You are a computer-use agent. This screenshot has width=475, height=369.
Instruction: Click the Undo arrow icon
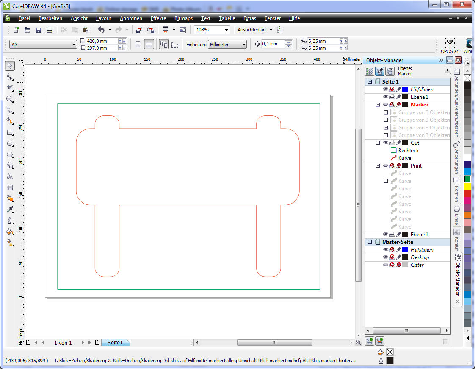pyautogui.click(x=101, y=30)
